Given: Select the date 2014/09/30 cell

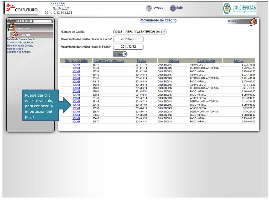Looking at the screenshot, I should click(x=141, y=82).
